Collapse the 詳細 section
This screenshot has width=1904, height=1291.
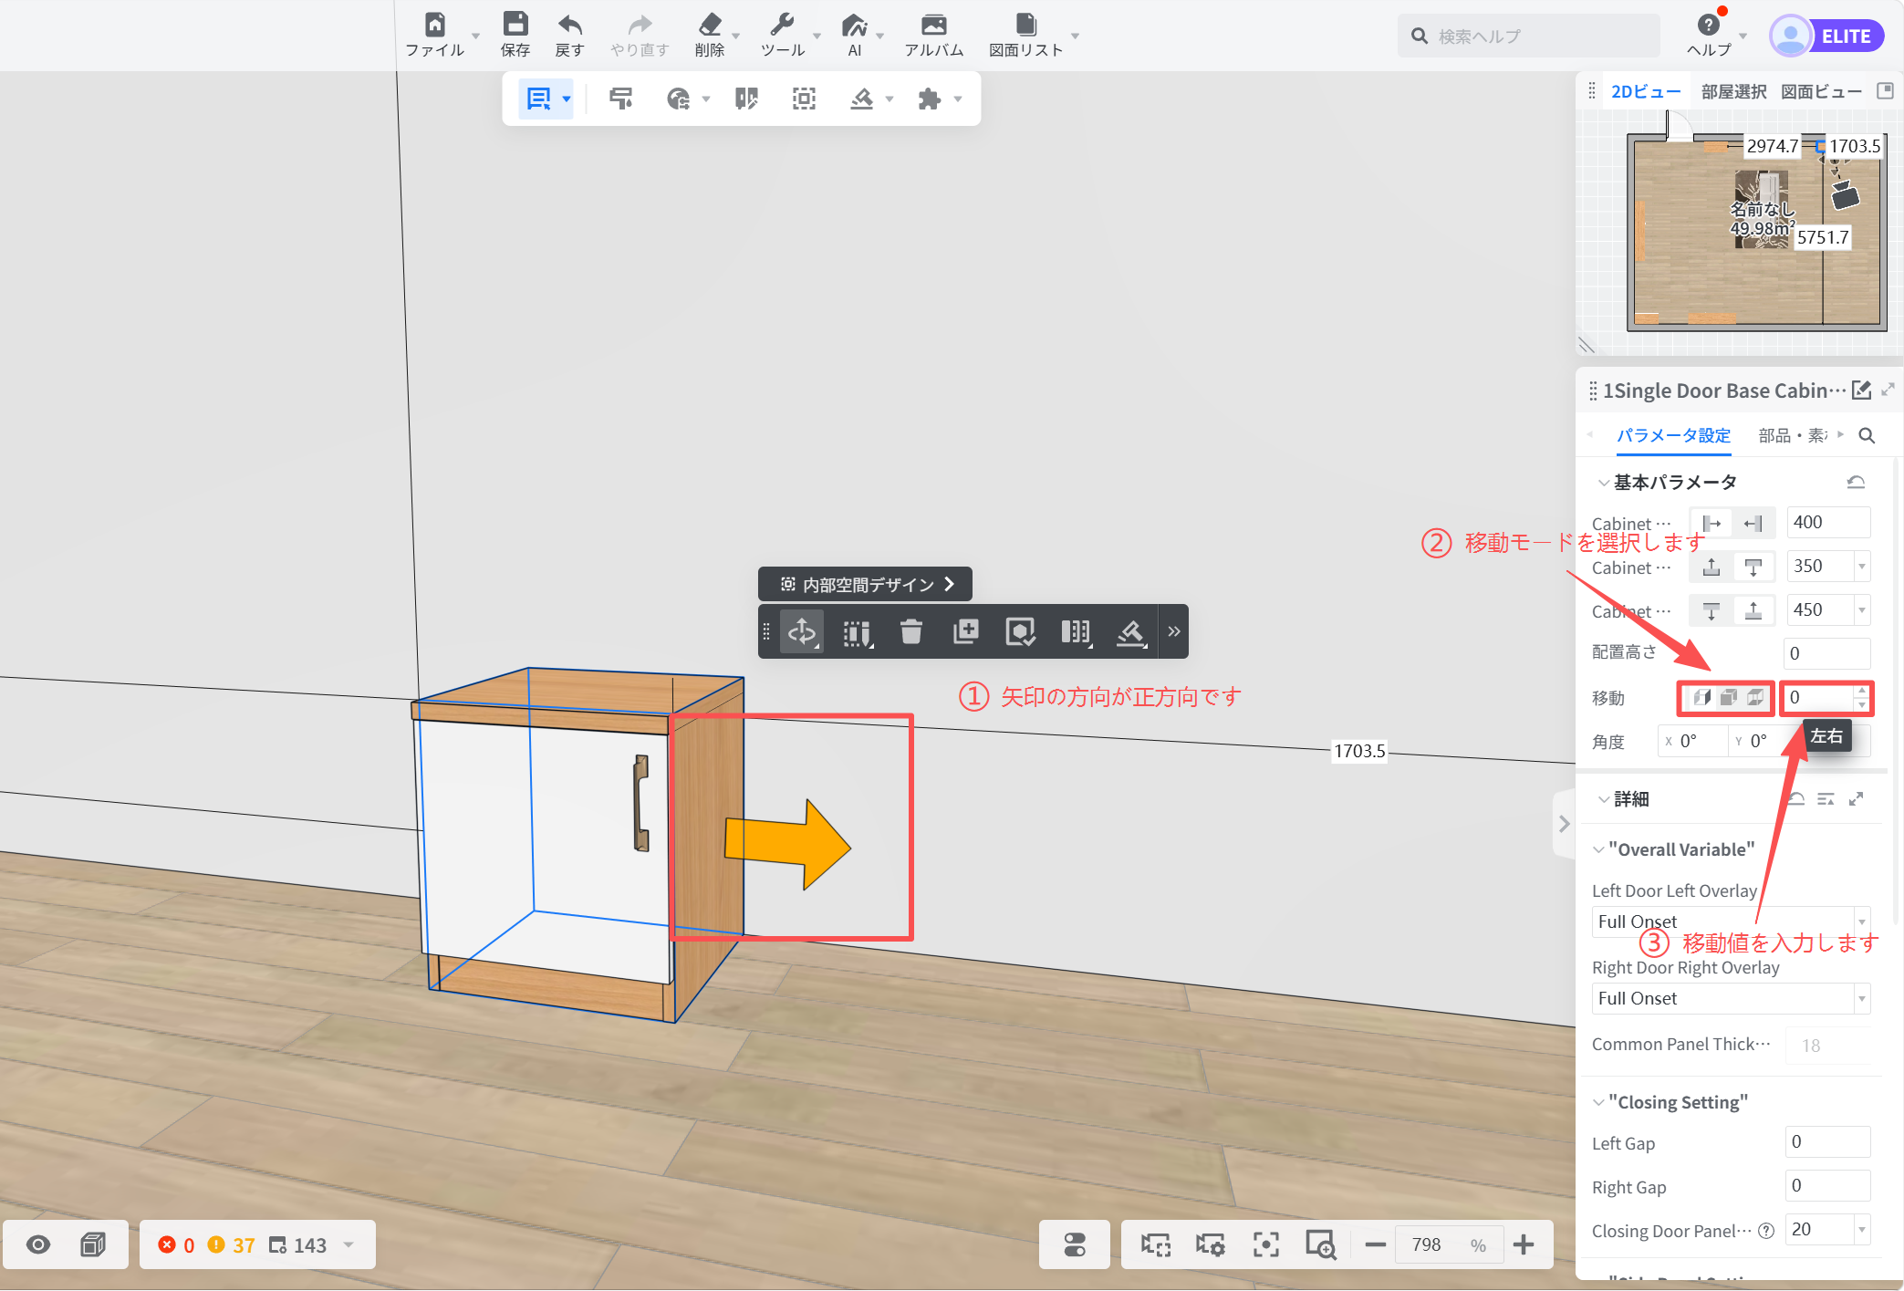pyautogui.click(x=1603, y=799)
